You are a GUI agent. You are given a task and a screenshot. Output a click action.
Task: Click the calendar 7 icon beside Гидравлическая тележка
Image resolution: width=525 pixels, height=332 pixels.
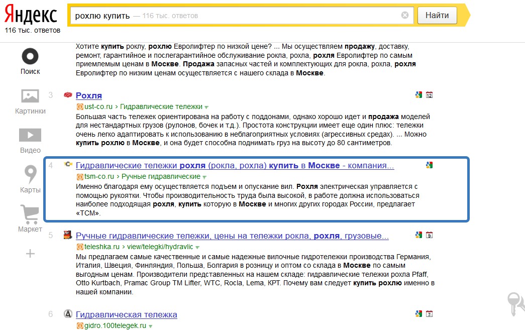click(429, 313)
